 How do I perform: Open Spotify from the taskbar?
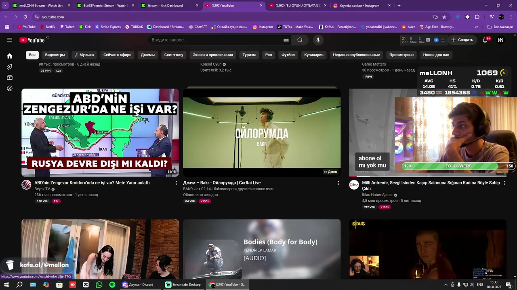click(112, 284)
